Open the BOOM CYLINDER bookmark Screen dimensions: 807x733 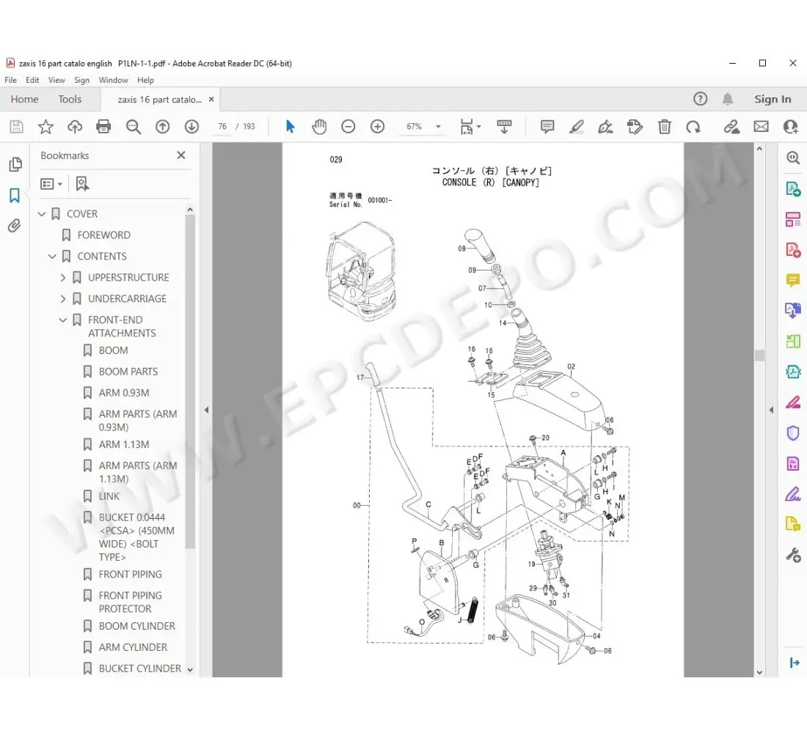[x=136, y=626]
